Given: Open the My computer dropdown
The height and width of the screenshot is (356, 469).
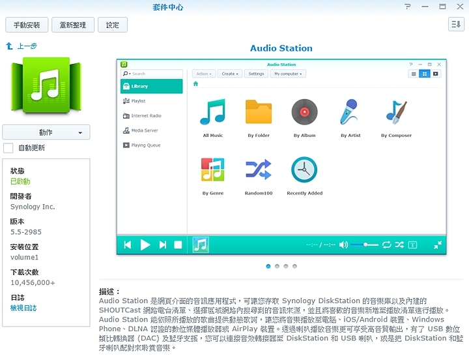Looking at the screenshot, I should 288,74.
